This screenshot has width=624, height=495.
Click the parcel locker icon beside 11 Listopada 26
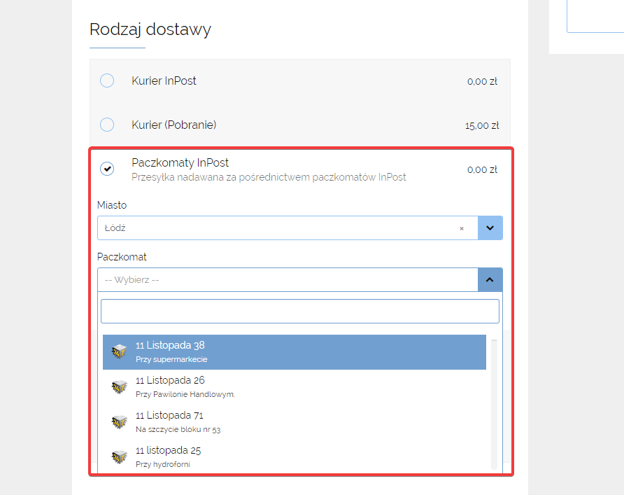pyautogui.click(x=119, y=386)
